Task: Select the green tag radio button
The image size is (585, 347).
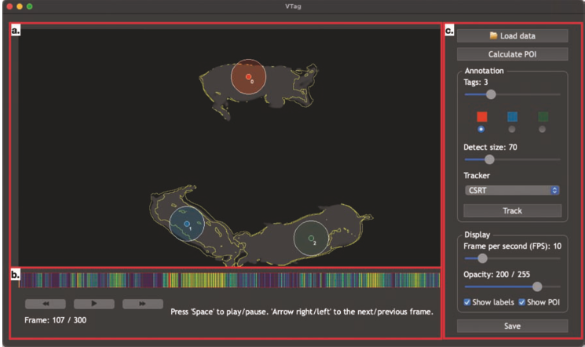Action: (x=543, y=129)
